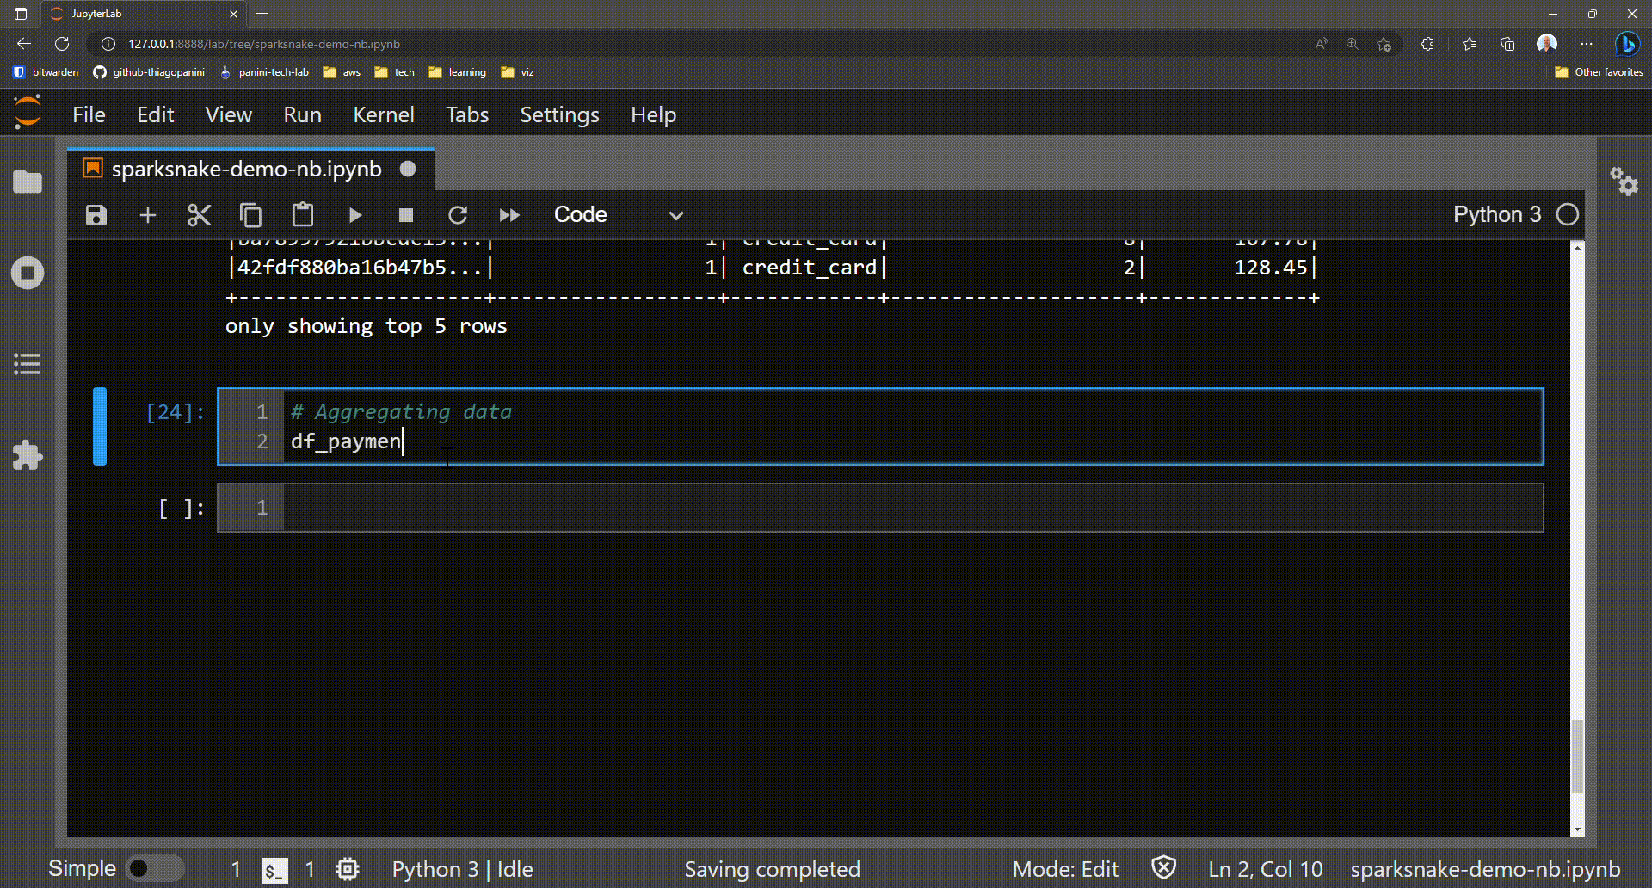This screenshot has width=1652, height=888.
Task: Open the Tabs menu
Action: [467, 114]
